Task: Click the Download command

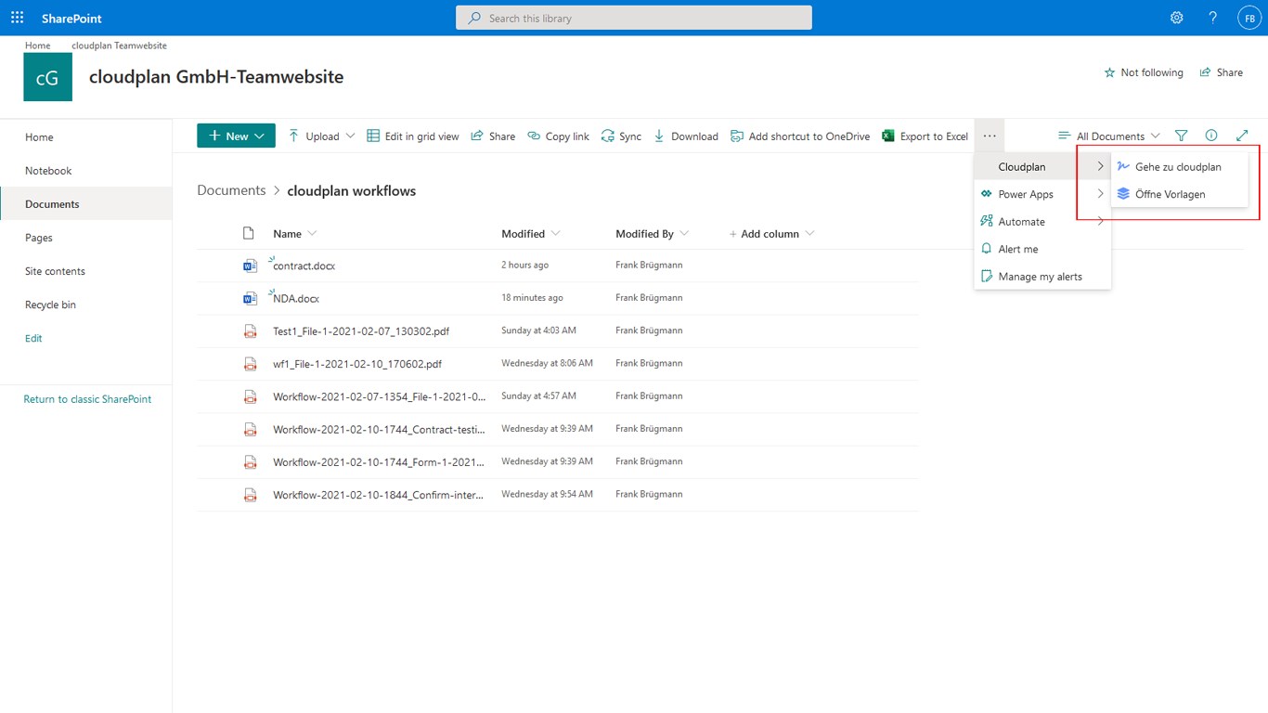Action: pyautogui.click(x=686, y=136)
